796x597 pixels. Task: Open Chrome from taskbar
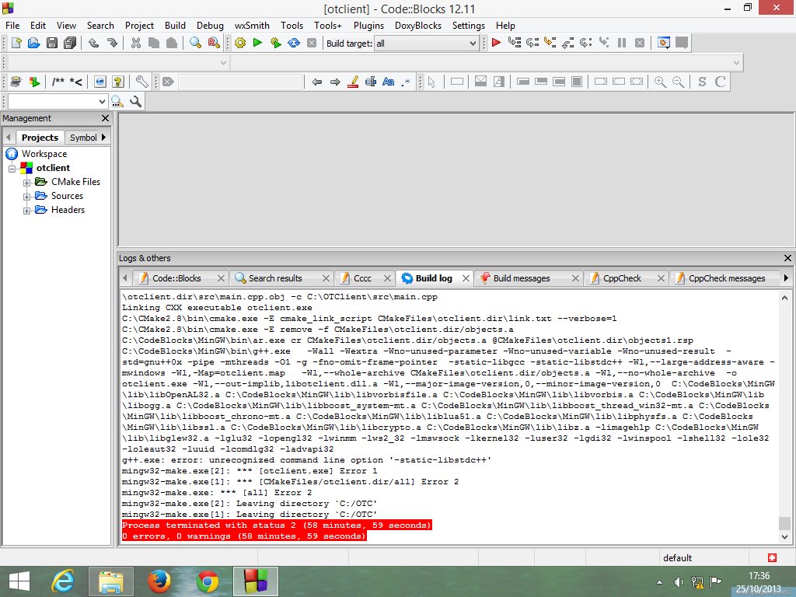tap(208, 581)
